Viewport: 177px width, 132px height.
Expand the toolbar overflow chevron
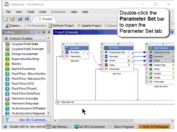pyautogui.click(x=173, y=24)
